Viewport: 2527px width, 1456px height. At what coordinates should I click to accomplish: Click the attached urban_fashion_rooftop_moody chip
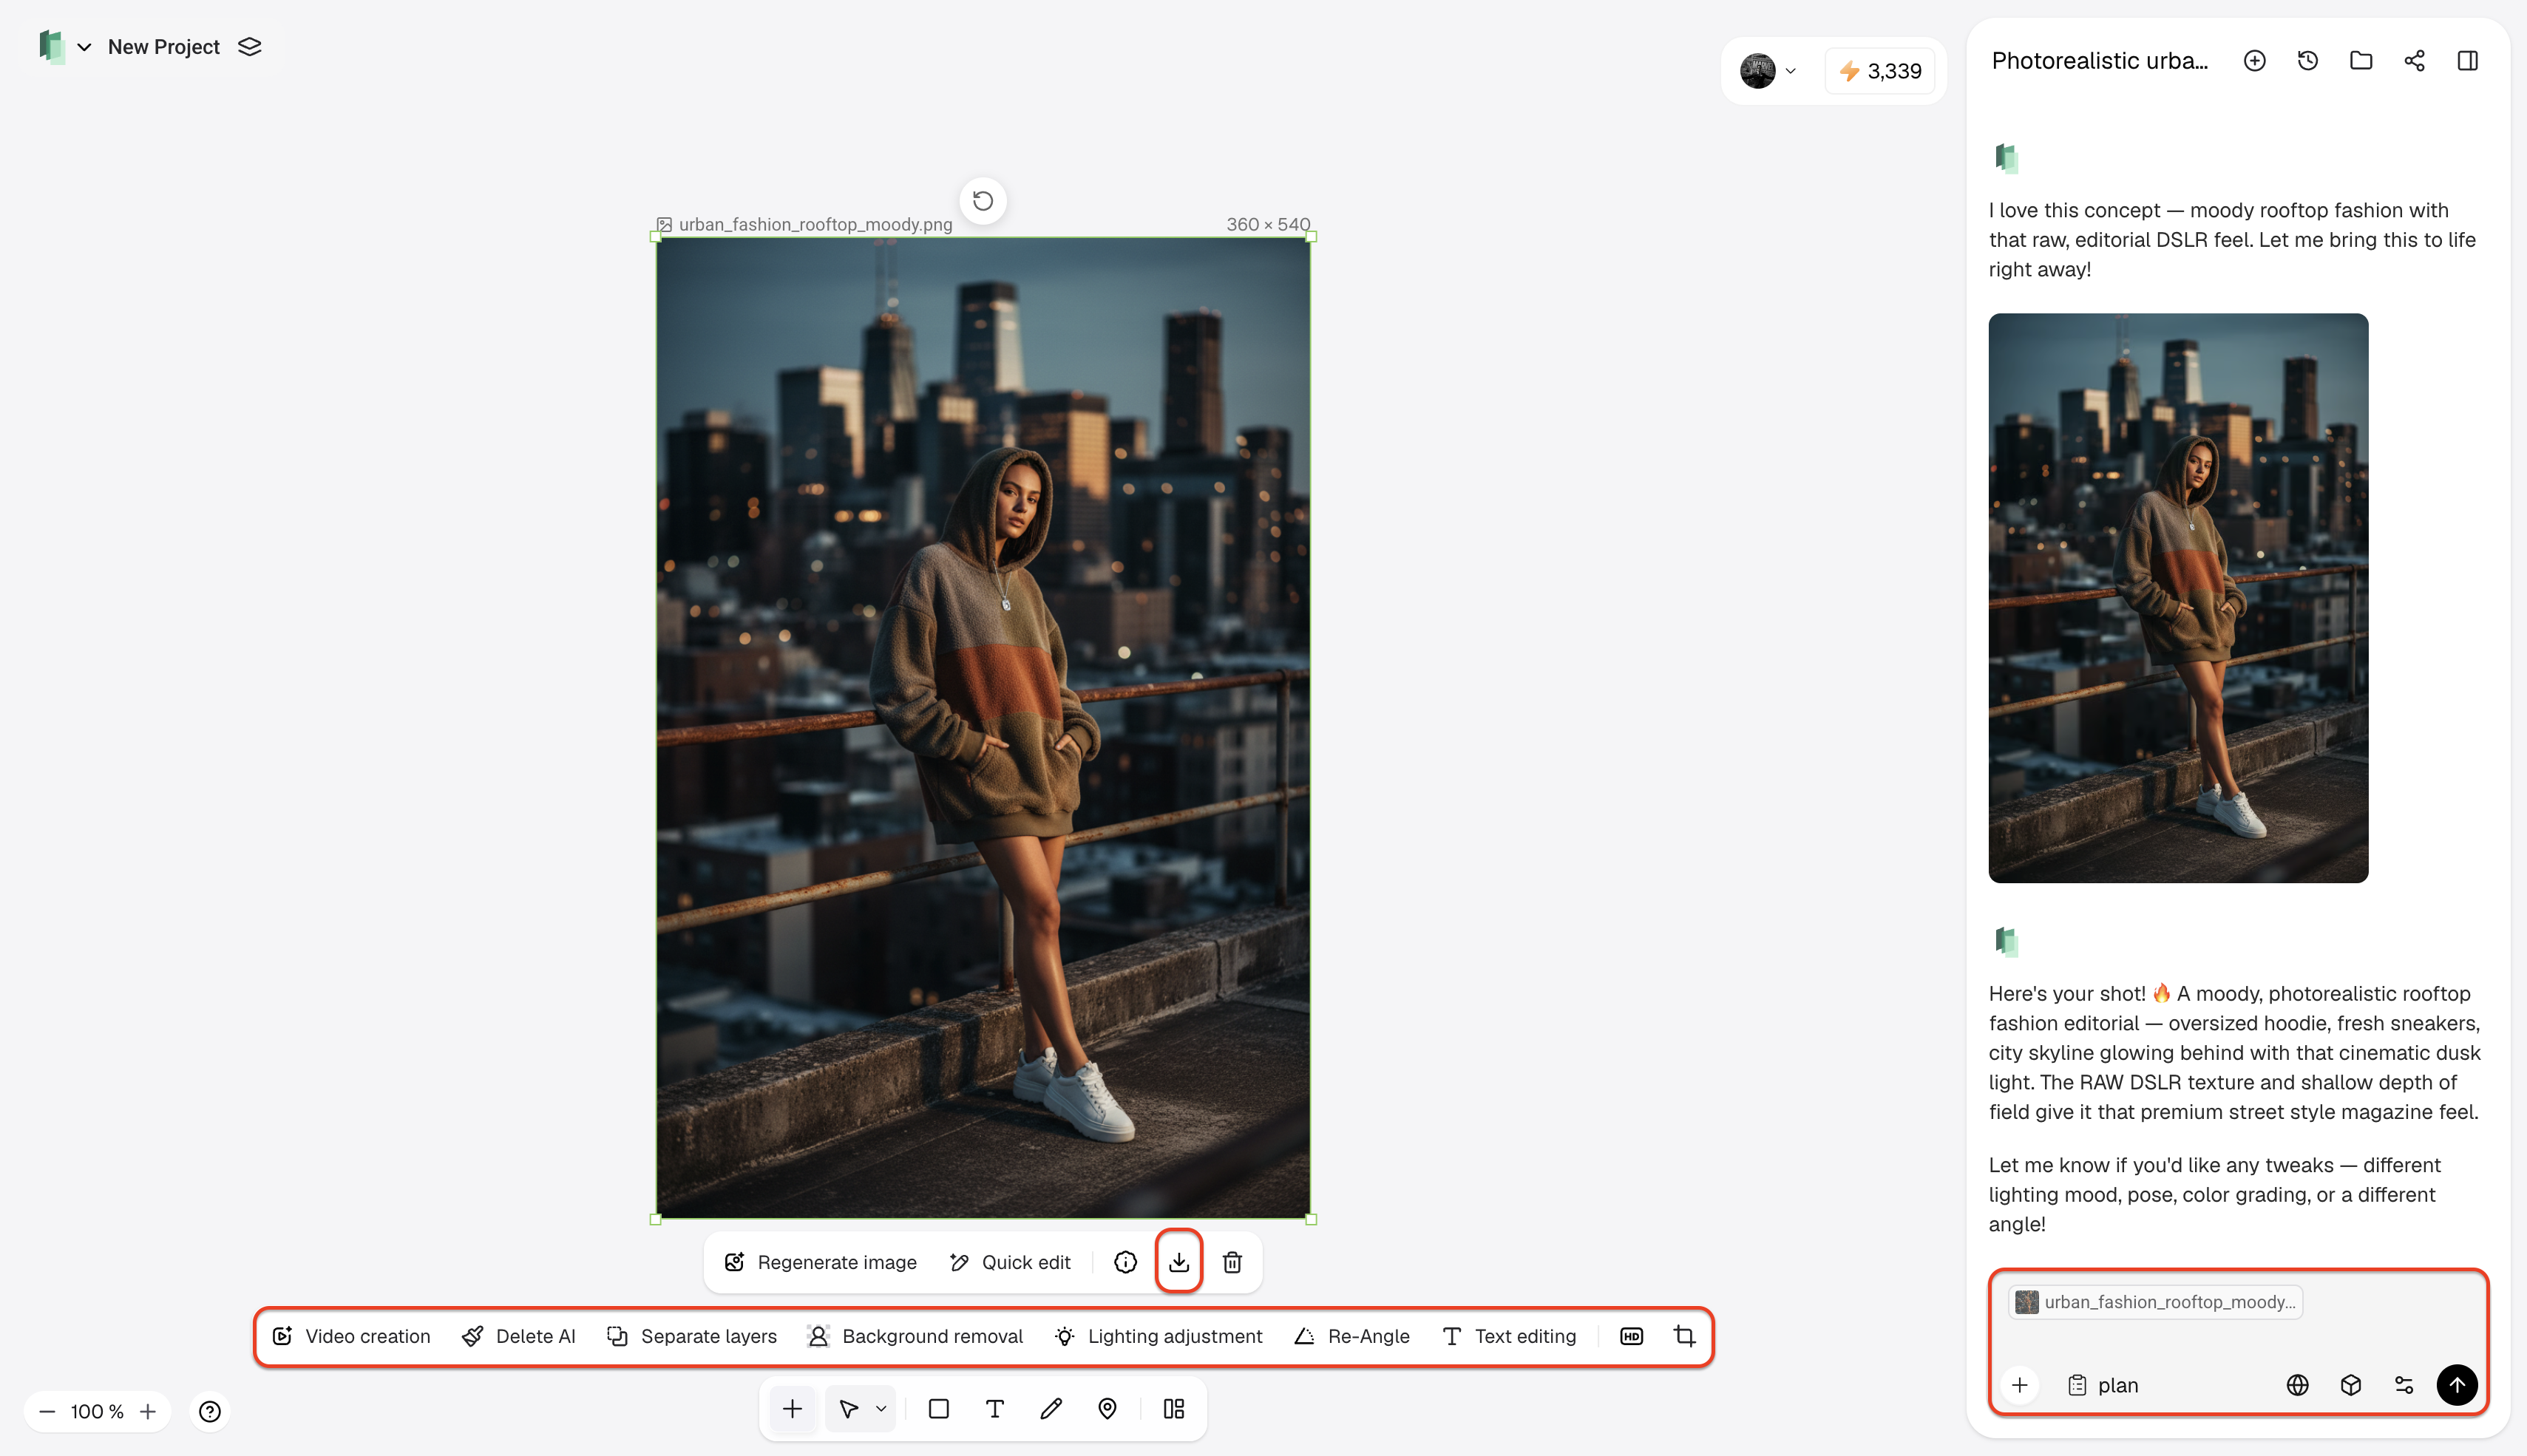[2155, 1302]
